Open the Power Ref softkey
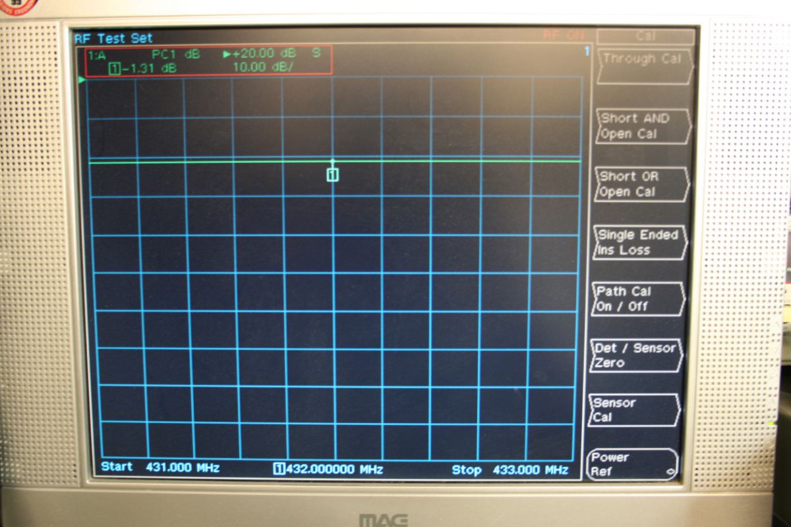Image resolution: width=791 pixels, height=527 pixels. click(x=632, y=464)
